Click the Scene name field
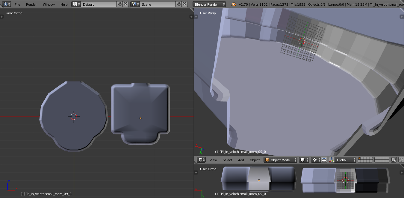Viewport: 404px width, 198px height. [158, 4]
